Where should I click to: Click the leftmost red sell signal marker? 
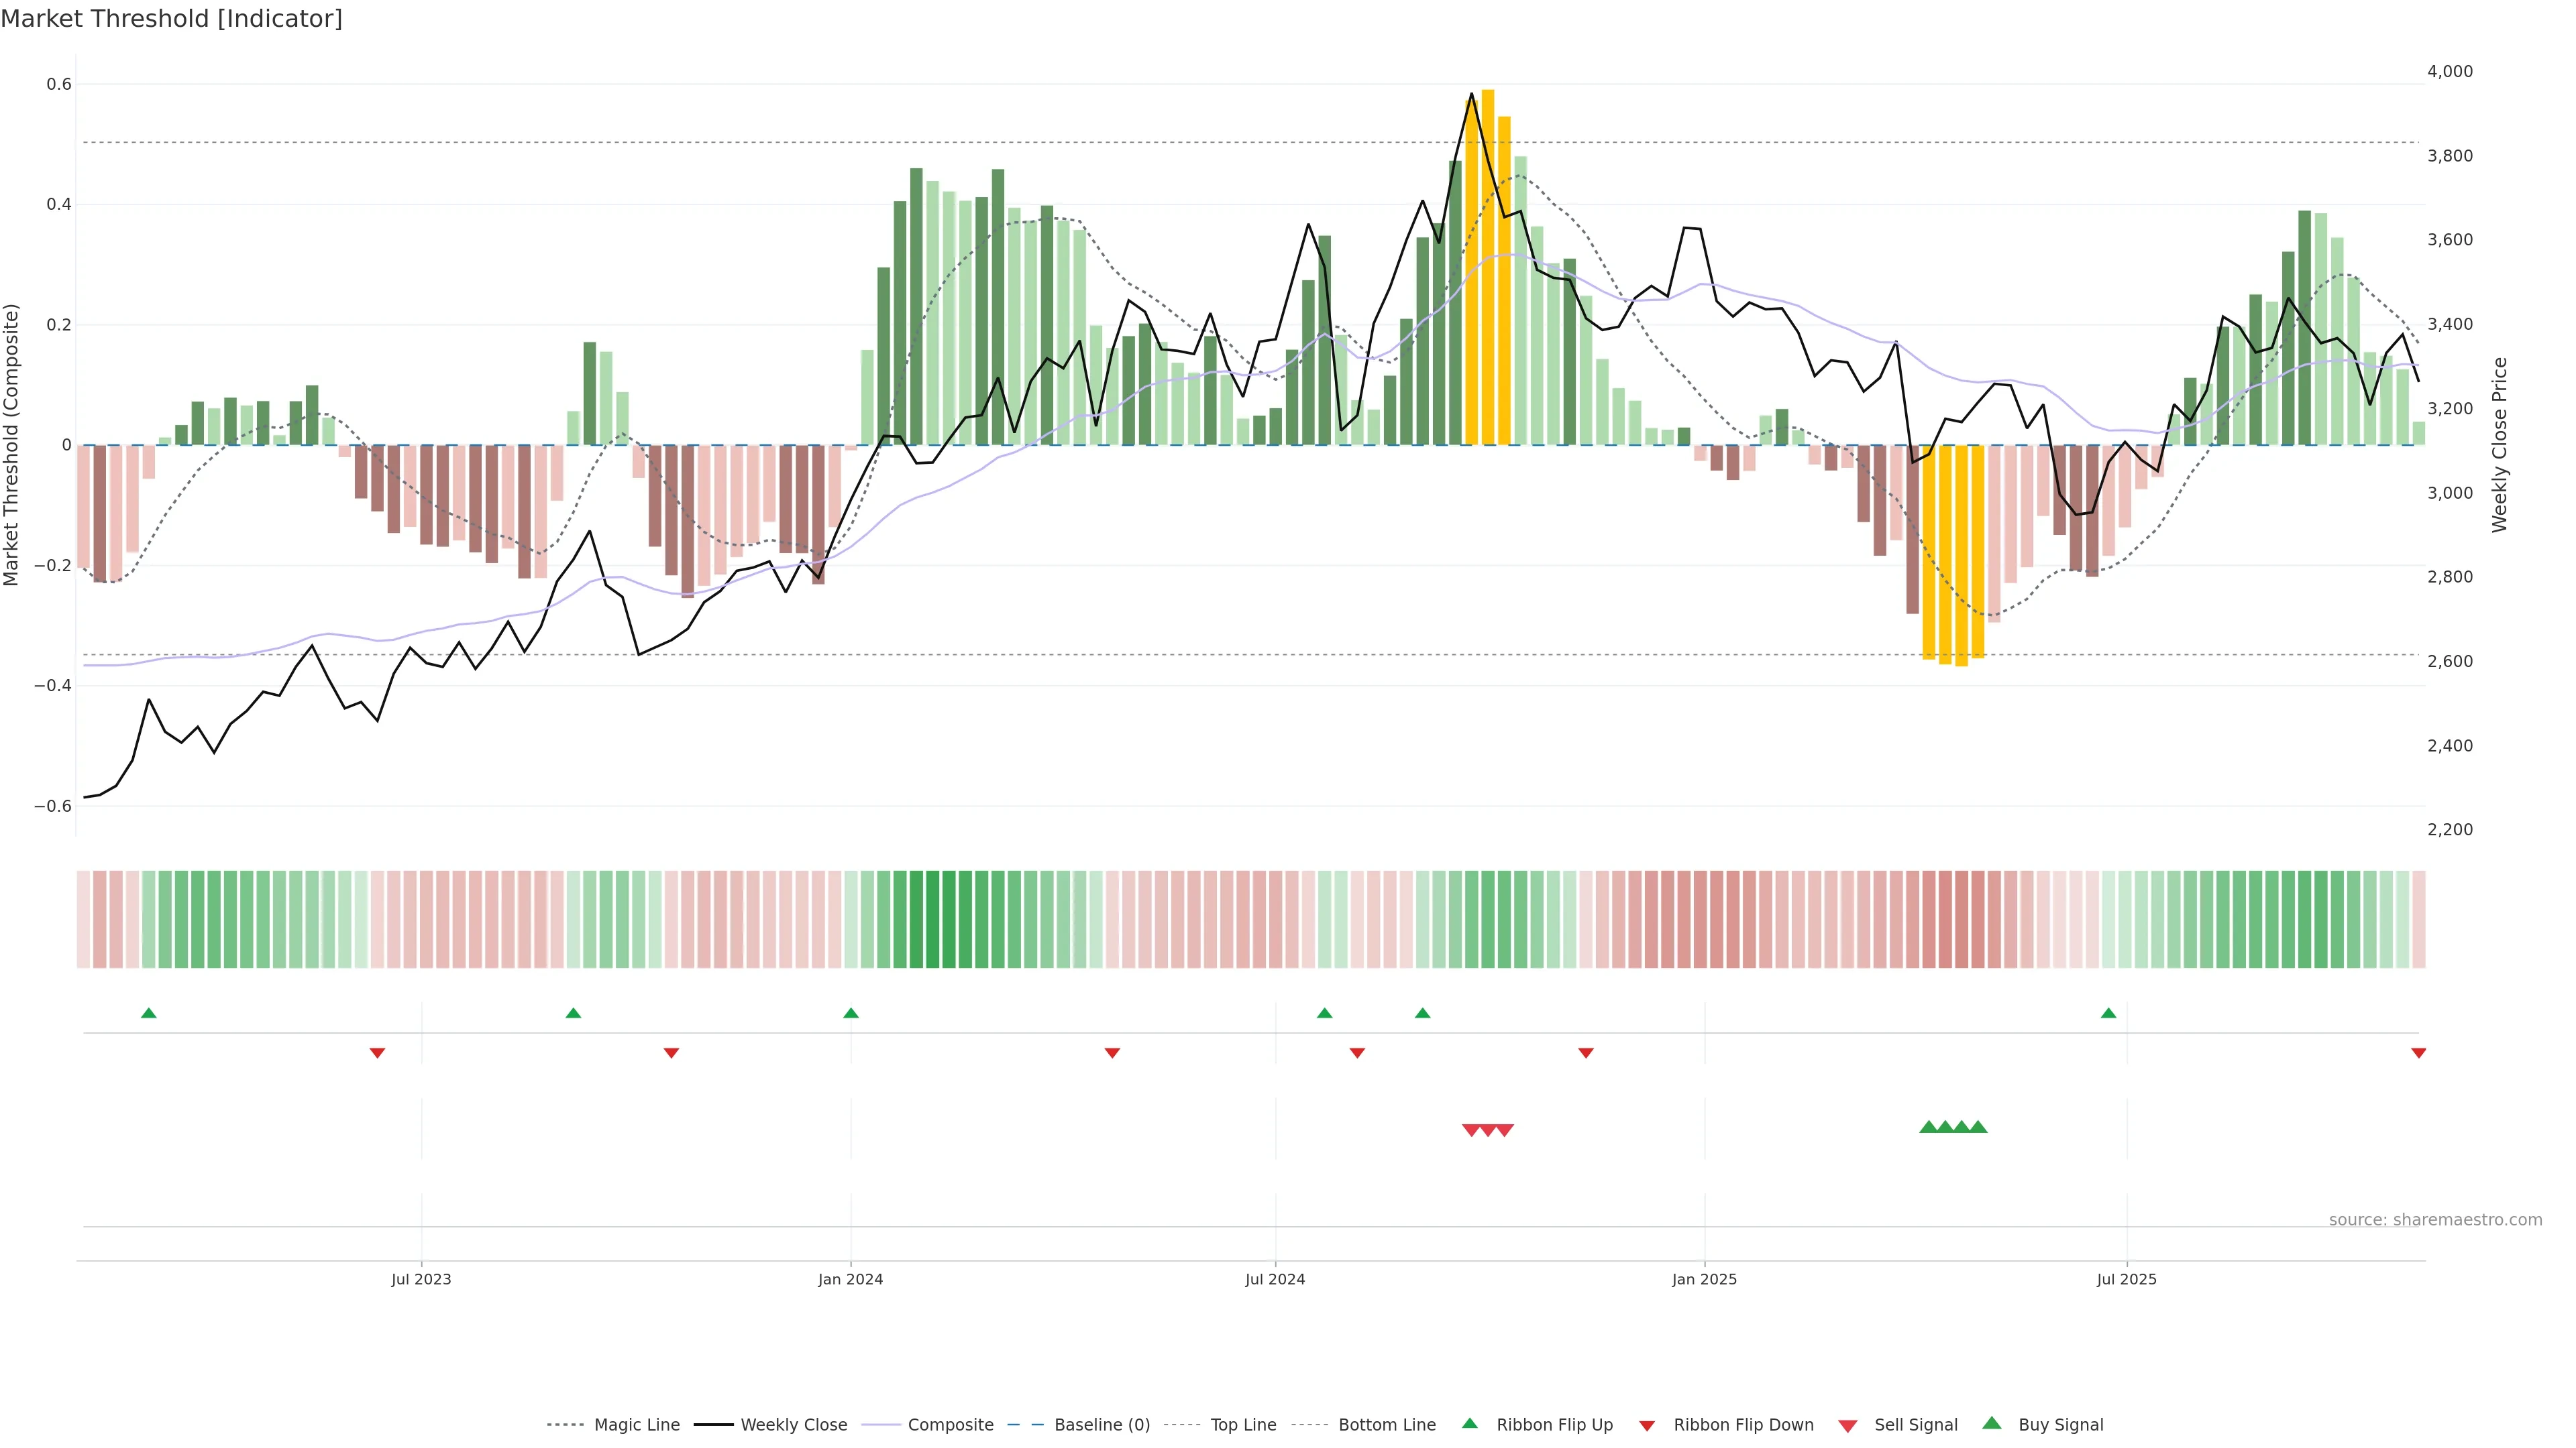(1471, 1130)
